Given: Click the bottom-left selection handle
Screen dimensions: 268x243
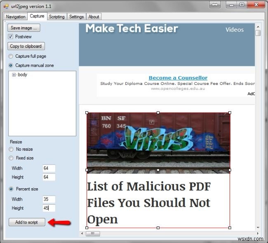Looking at the screenshot, I should tap(87, 228).
